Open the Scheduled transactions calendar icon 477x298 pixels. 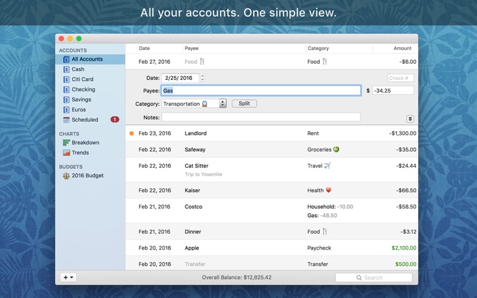tap(66, 120)
